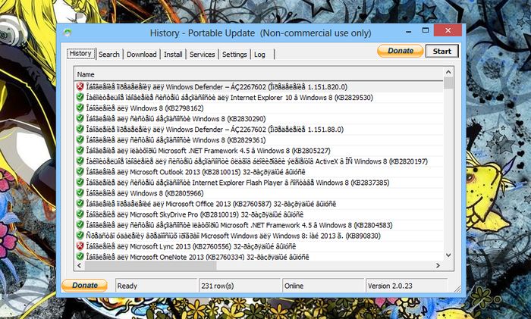Viewport: 531px width, 319px height.
Task: Click green check icon for KB2798162 row
Action: 80,108
